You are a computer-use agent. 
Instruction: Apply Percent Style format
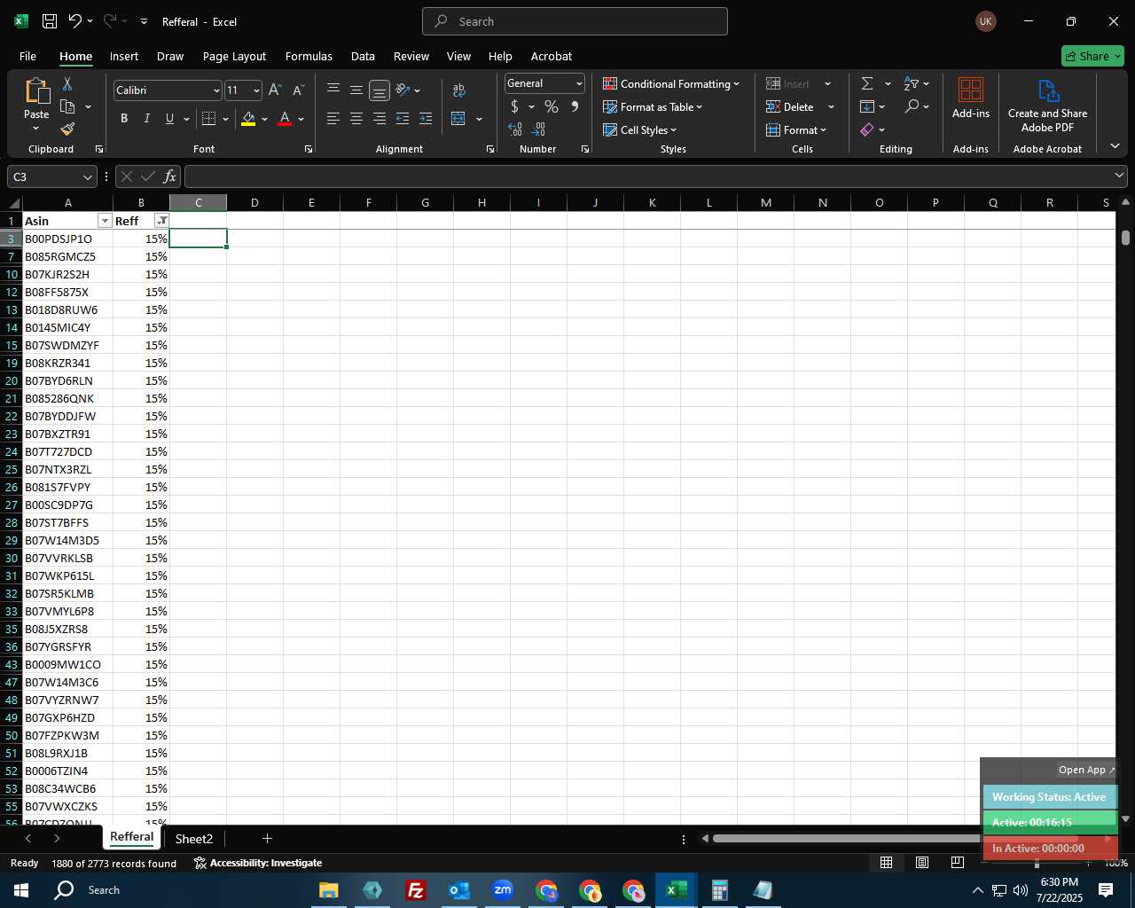click(x=552, y=106)
